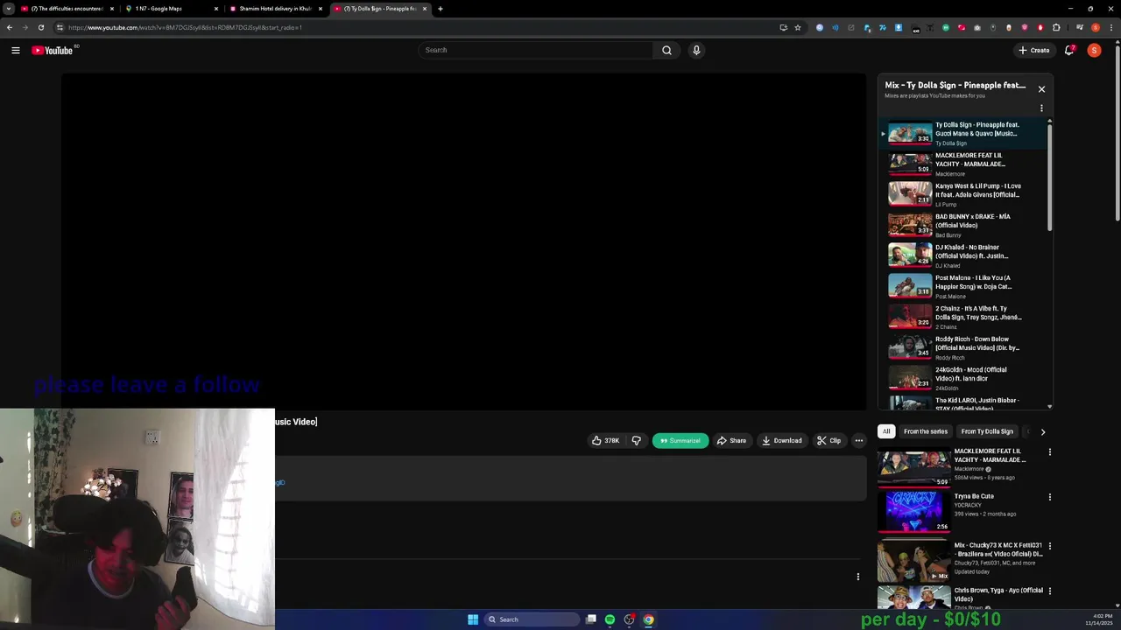Viewport: 1121px width, 630px height.
Task: Open the video's more actions ellipsis
Action: (859, 440)
